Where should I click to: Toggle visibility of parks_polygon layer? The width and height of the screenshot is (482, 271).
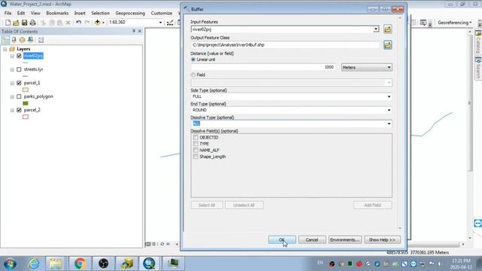[x=19, y=96]
